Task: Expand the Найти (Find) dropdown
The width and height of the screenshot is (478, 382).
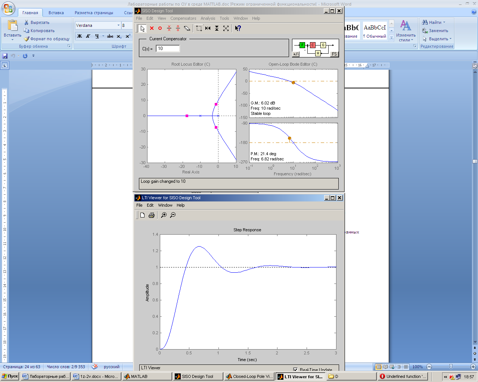Action: coord(444,22)
